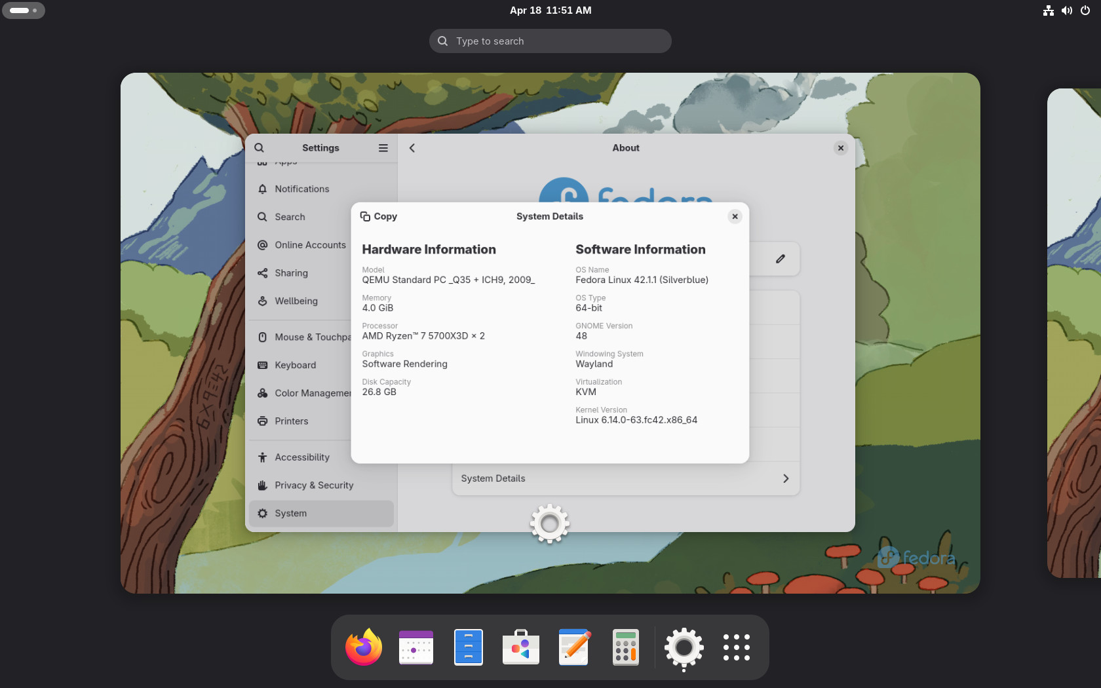
Task: Close the Settings About window
Action: pos(841,148)
